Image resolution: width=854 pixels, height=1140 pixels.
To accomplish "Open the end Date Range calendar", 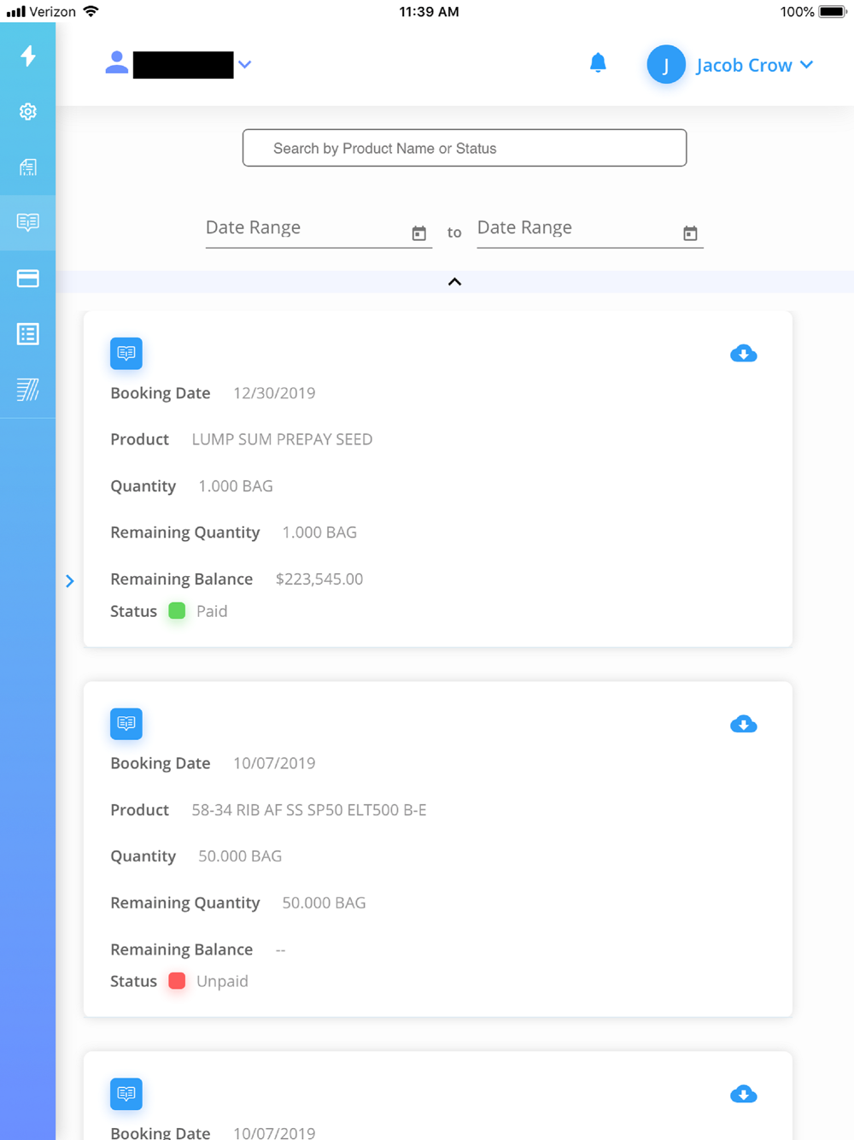I will click(x=690, y=233).
